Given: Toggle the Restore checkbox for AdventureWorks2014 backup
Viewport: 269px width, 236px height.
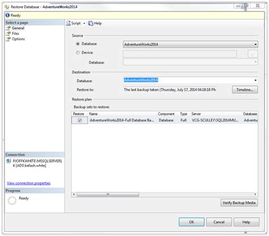Looking at the screenshot, I should pyautogui.click(x=79, y=121).
